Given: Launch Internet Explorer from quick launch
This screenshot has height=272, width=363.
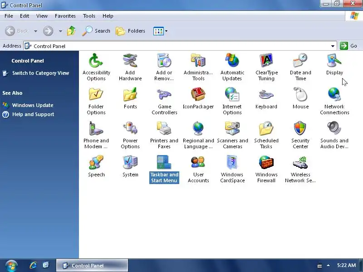Looking at the screenshot, I should pyautogui.click(x=33, y=265).
